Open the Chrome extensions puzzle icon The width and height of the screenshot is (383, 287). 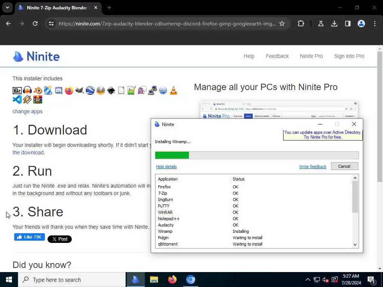point(301,24)
